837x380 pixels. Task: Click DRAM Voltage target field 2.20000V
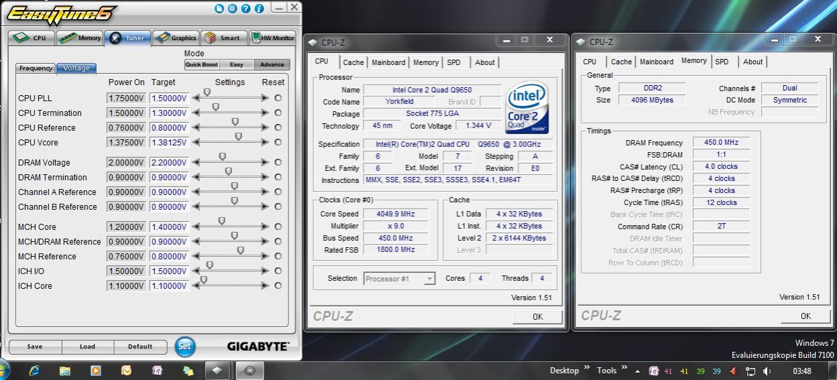pos(169,162)
